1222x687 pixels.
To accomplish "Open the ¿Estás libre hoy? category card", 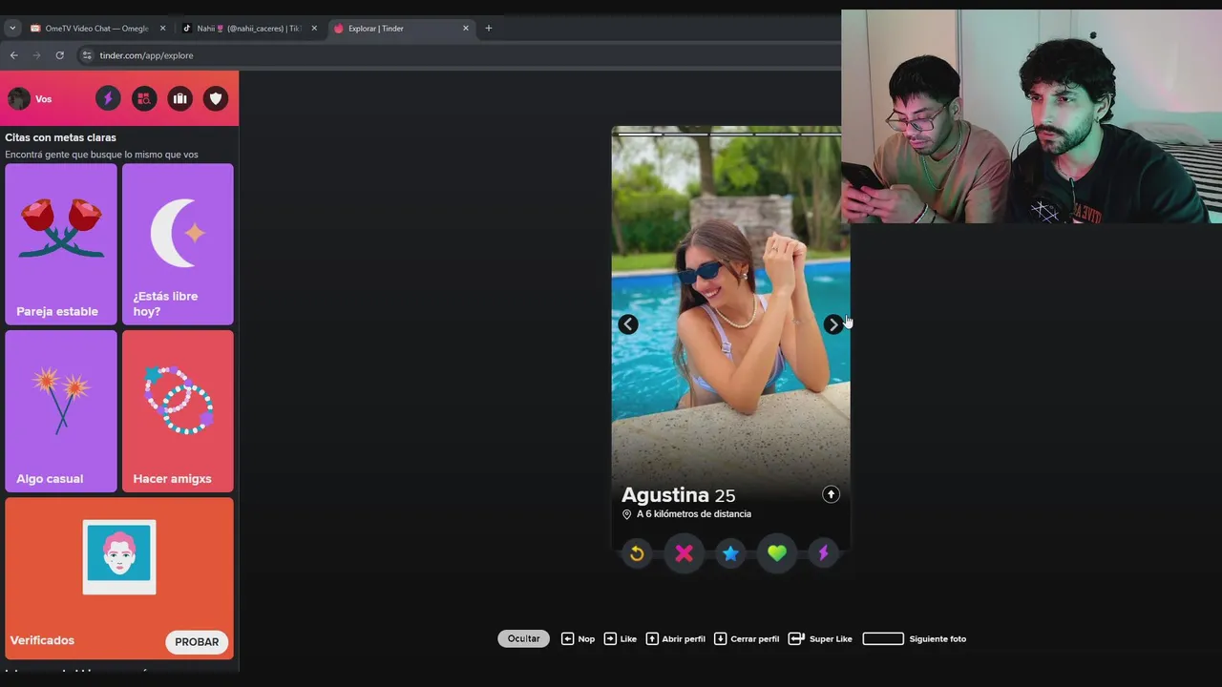I will tap(178, 244).
